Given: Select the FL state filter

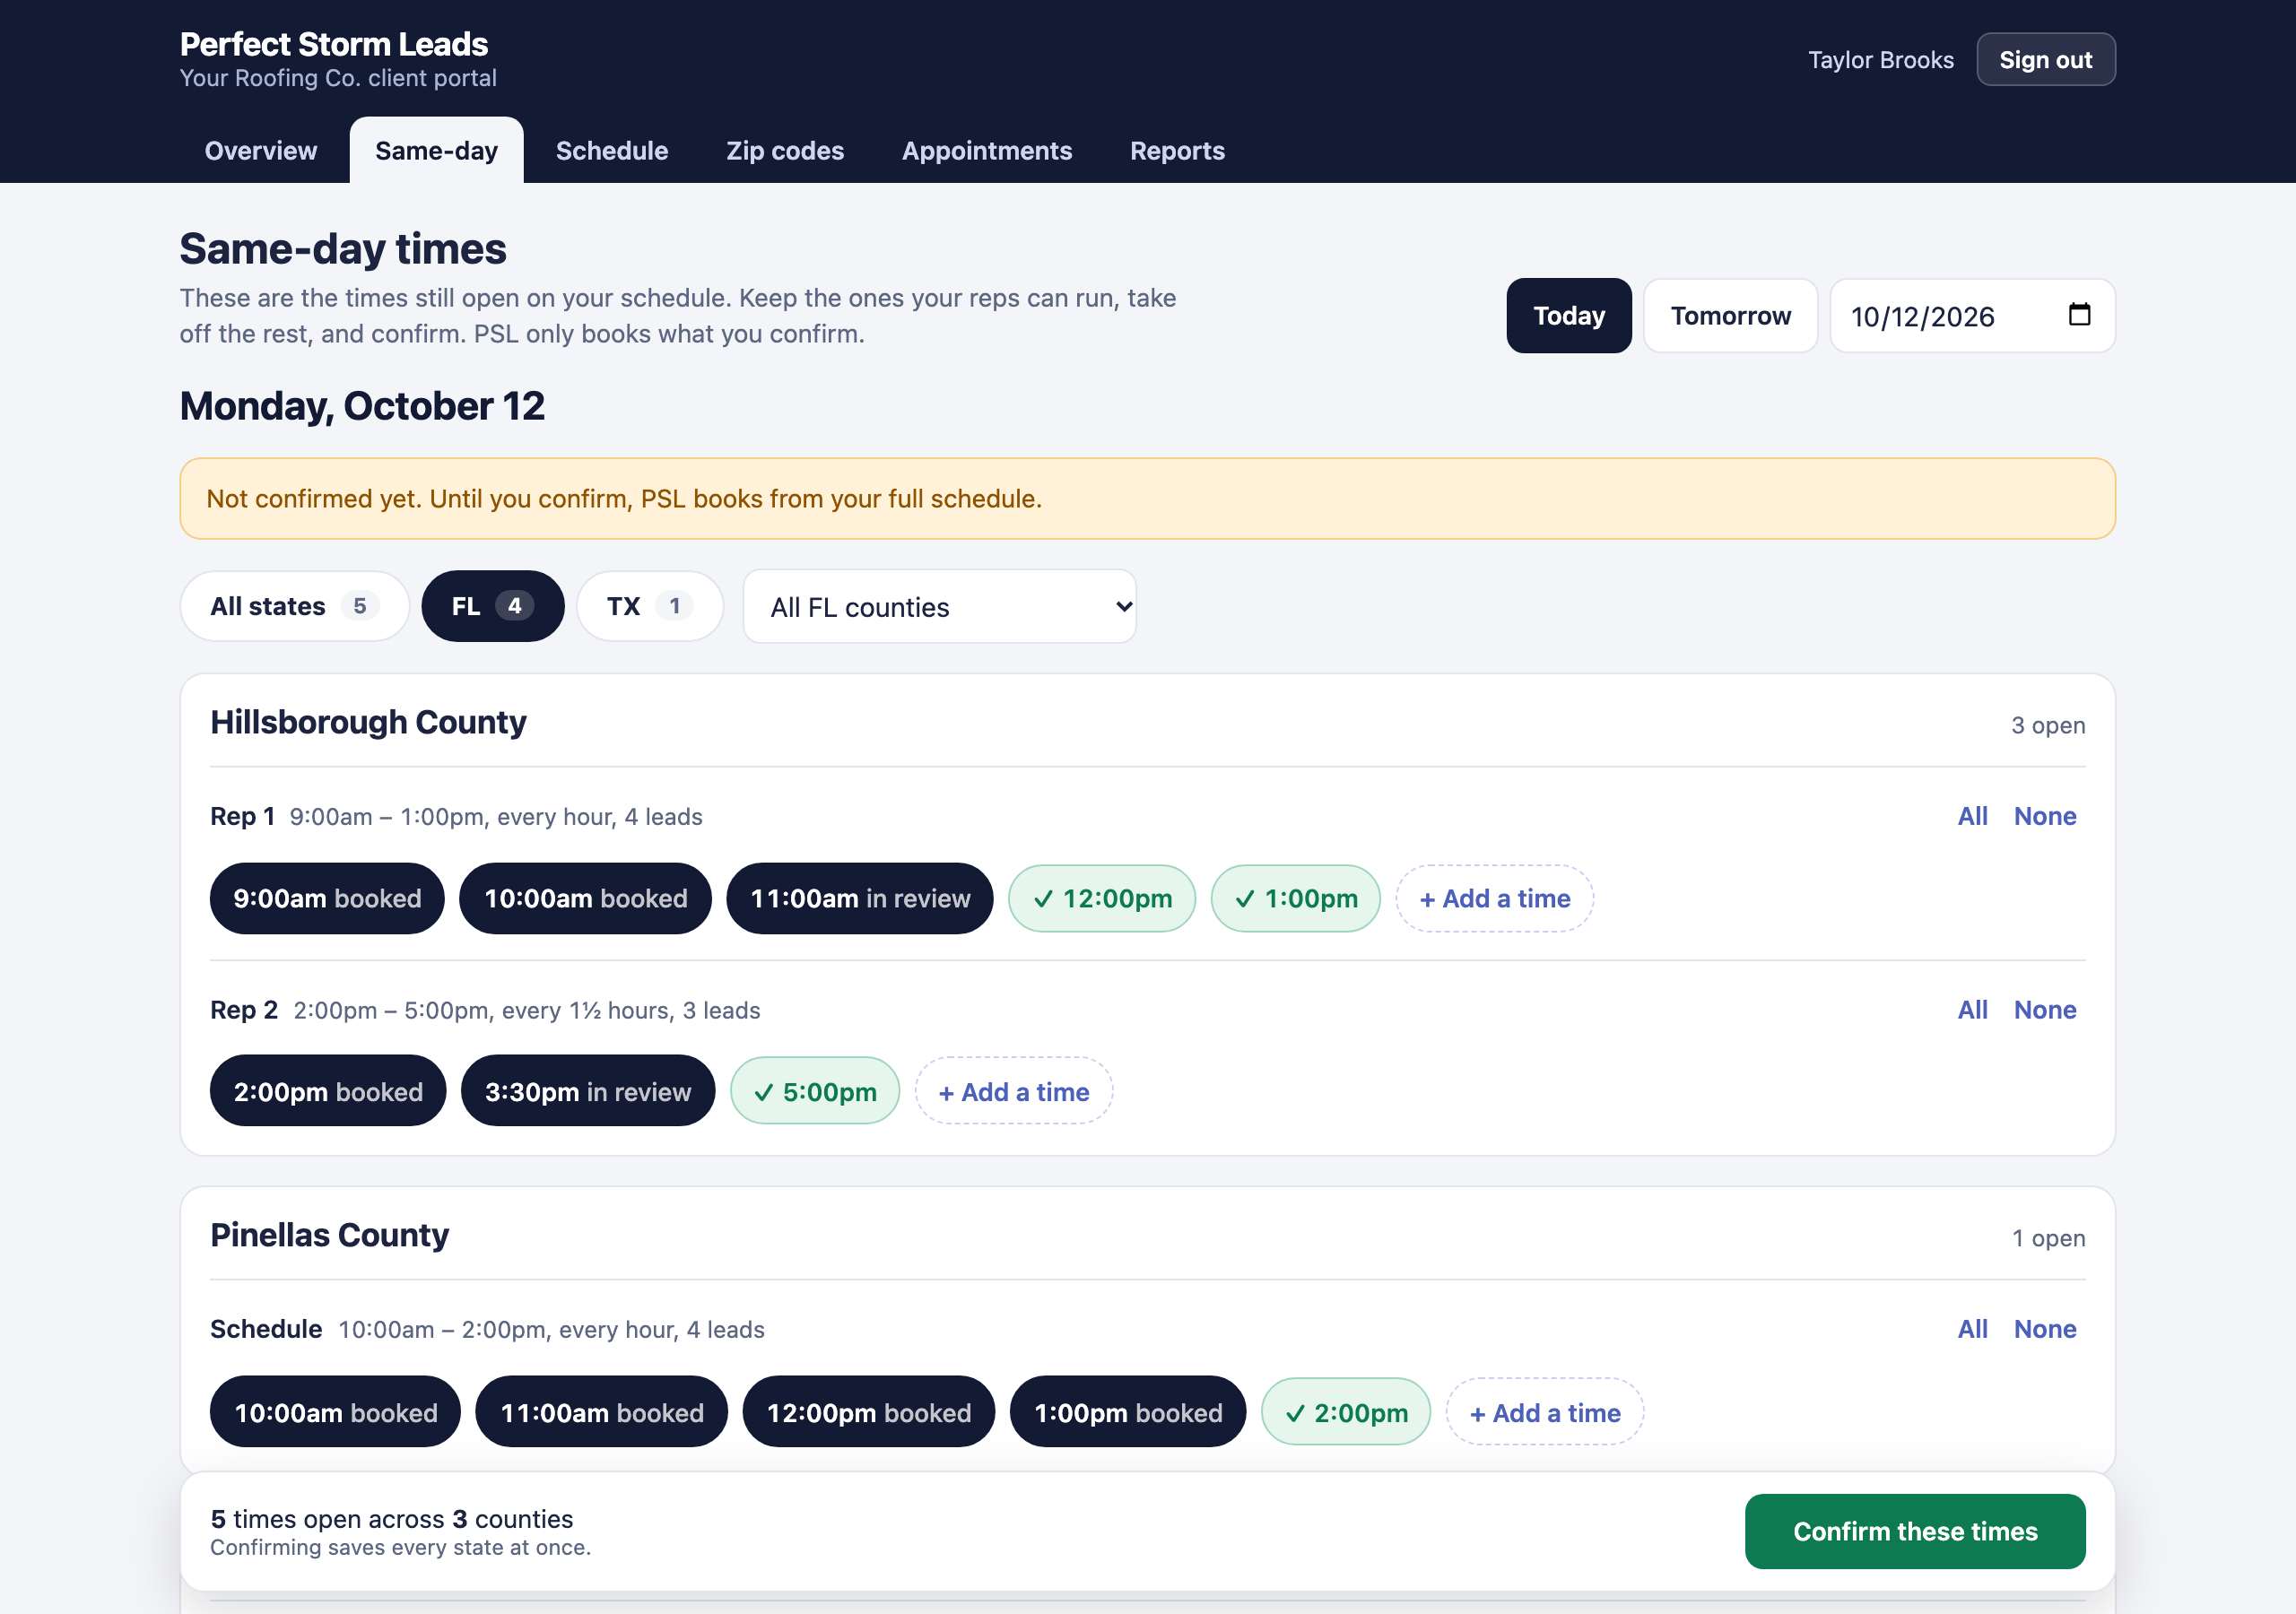Looking at the screenshot, I should point(492,606).
